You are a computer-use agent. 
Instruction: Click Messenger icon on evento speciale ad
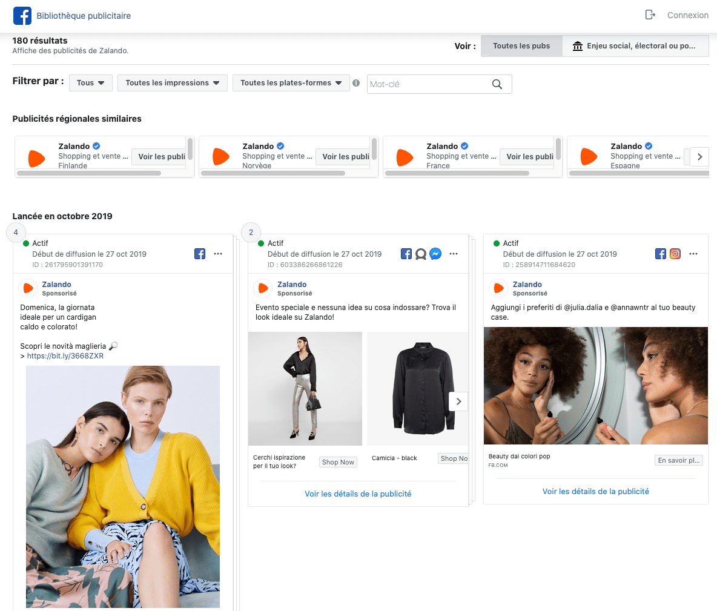pyautogui.click(x=436, y=254)
